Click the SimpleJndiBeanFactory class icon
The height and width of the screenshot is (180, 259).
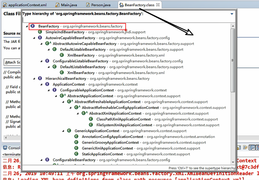[40, 32]
